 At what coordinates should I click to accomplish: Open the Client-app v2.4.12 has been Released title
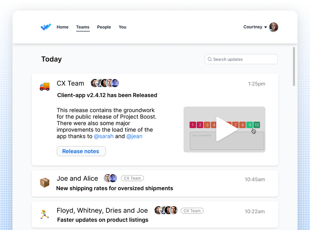107,95
